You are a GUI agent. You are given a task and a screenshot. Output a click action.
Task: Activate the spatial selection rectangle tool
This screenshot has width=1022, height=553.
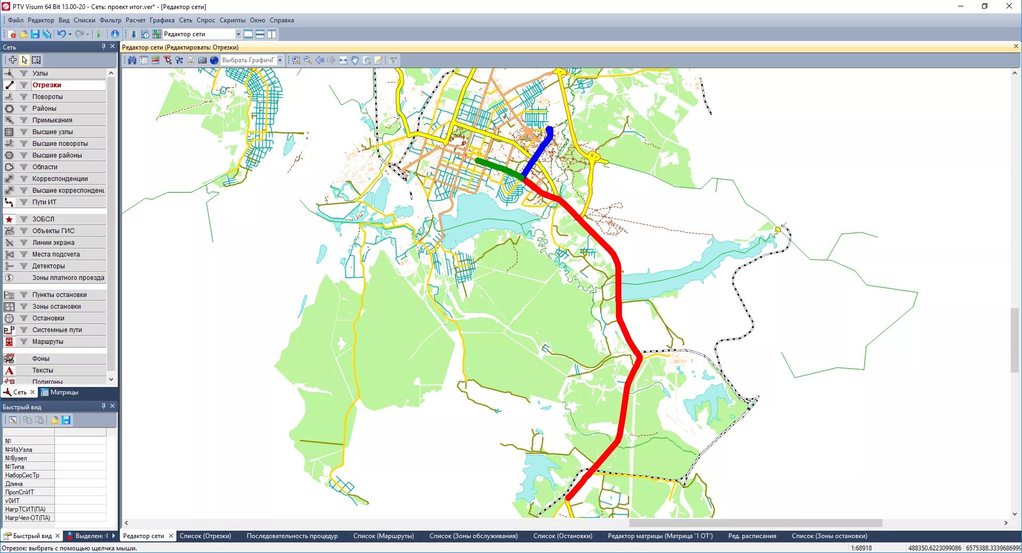click(36, 60)
